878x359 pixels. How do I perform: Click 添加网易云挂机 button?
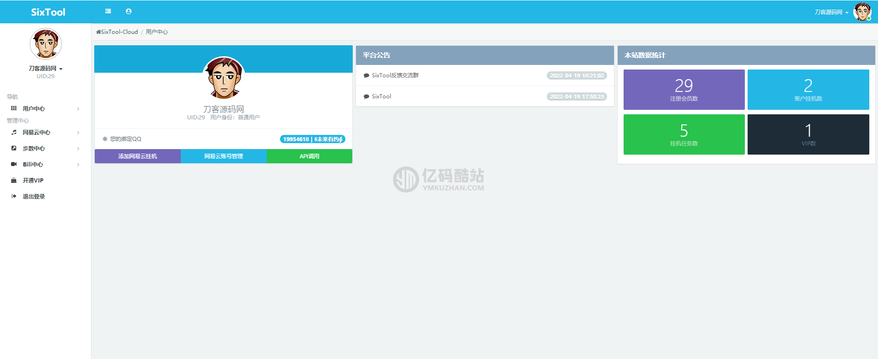138,156
